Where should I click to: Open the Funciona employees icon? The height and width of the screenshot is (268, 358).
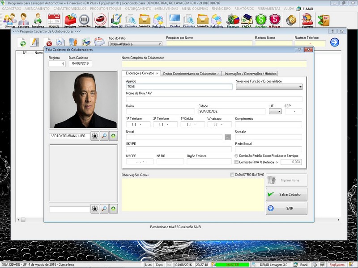(38, 20)
